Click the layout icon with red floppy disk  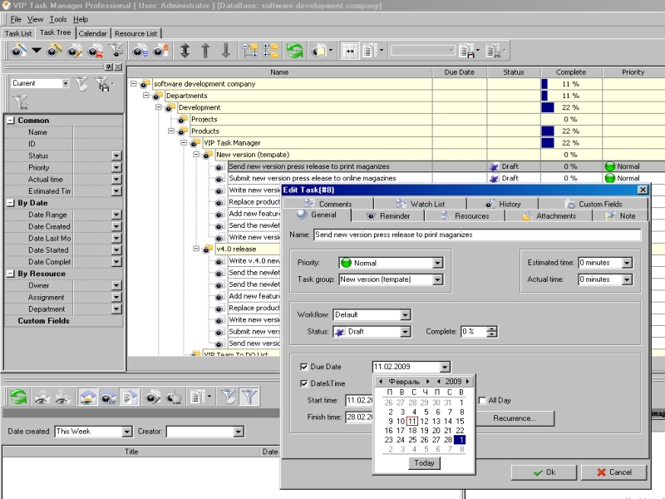point(467,51)
